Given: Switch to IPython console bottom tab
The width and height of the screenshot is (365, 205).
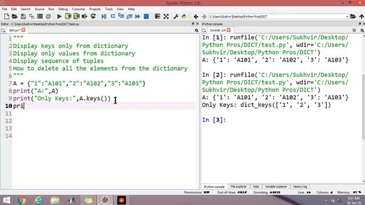Looking at the screenshot, I should [x=214, y=187].
